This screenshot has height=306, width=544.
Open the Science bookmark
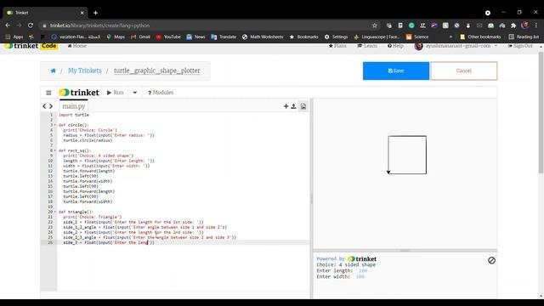coord(417,37)
